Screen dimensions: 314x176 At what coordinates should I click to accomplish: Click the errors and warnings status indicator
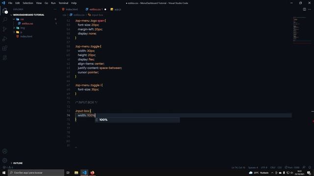click(x=8, y=167)
